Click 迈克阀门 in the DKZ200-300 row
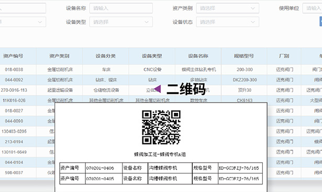 tap(285, 80)
